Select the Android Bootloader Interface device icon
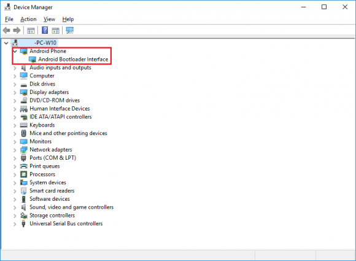356x261 pixels. [33, 60]
